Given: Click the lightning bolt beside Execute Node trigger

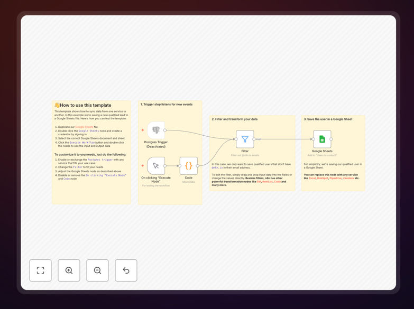Looking at the screenshot, I should pyautogui.click(x=143, y=166).
